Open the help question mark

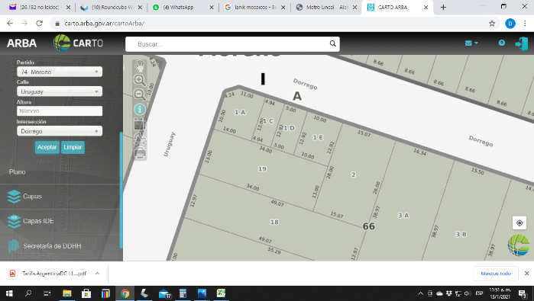pos(502,43)
